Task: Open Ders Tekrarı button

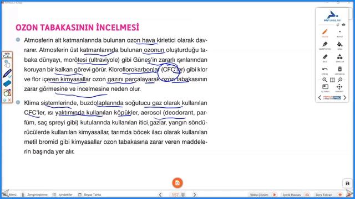Action: [329, 195]
